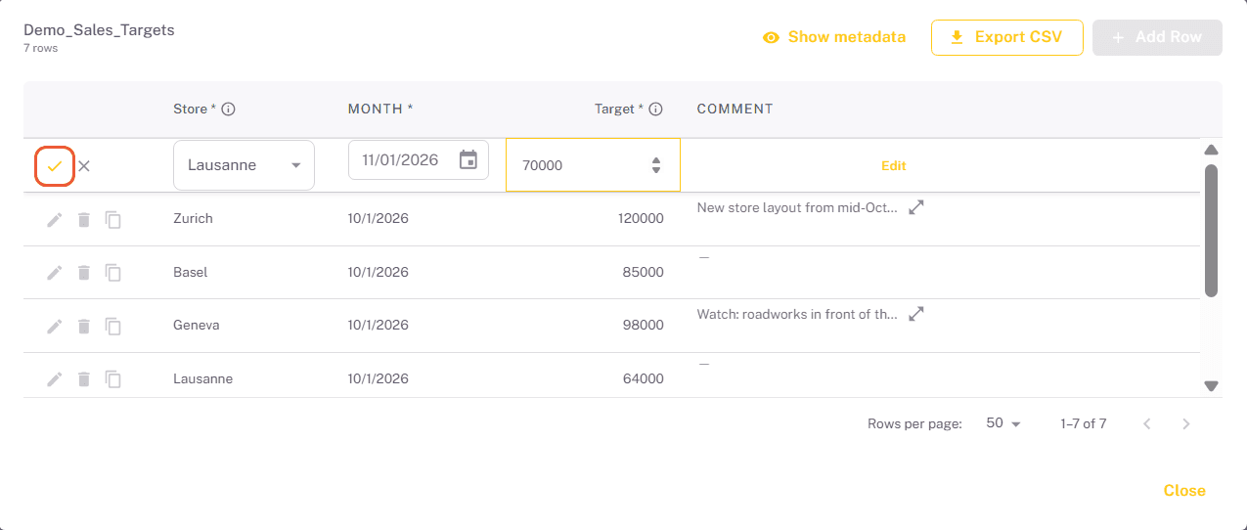Click the 98000 target value
The height and width of the screenshot is (530, 1247).
tap(643, 326)
